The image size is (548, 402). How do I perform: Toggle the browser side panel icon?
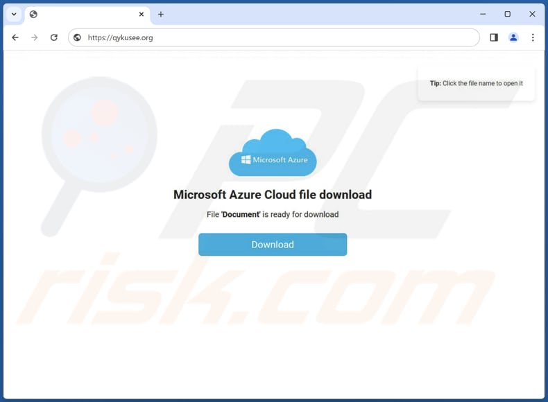(x=494, y=37)
